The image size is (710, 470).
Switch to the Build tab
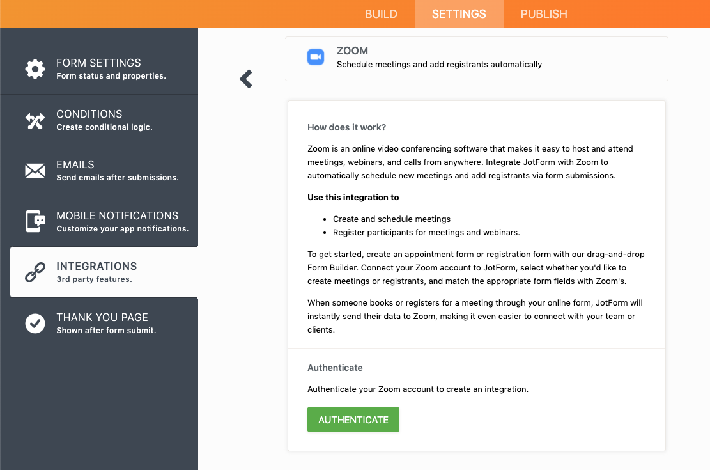pos(381,14)
